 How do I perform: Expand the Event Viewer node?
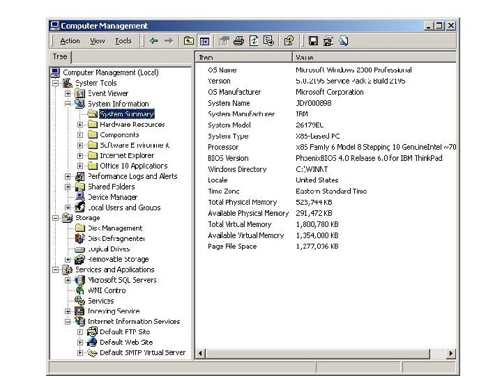pos(68,93)
